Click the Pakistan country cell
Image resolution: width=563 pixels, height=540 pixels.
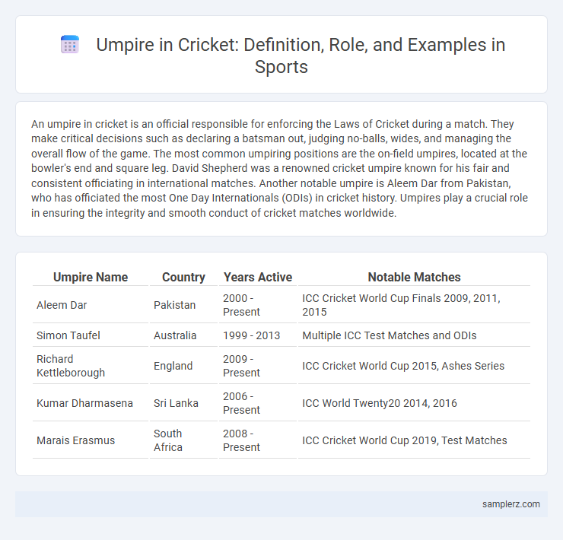(183, 305)
